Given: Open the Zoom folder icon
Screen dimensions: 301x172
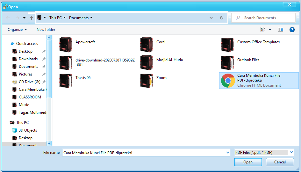Looking at the screenshot, I should point(147,81).
